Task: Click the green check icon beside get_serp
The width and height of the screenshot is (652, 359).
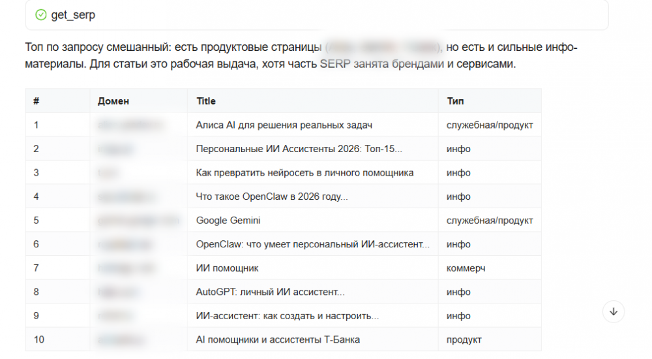Action: tap(40, 15)
